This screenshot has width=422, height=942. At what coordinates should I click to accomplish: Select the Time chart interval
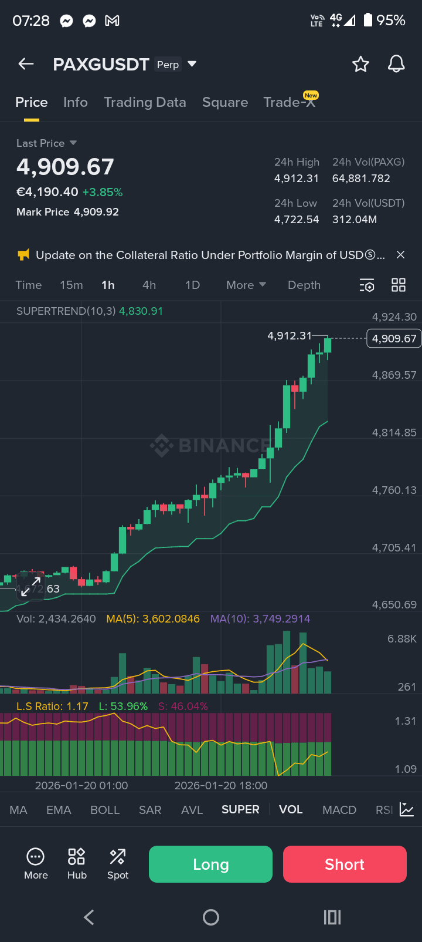29,285
